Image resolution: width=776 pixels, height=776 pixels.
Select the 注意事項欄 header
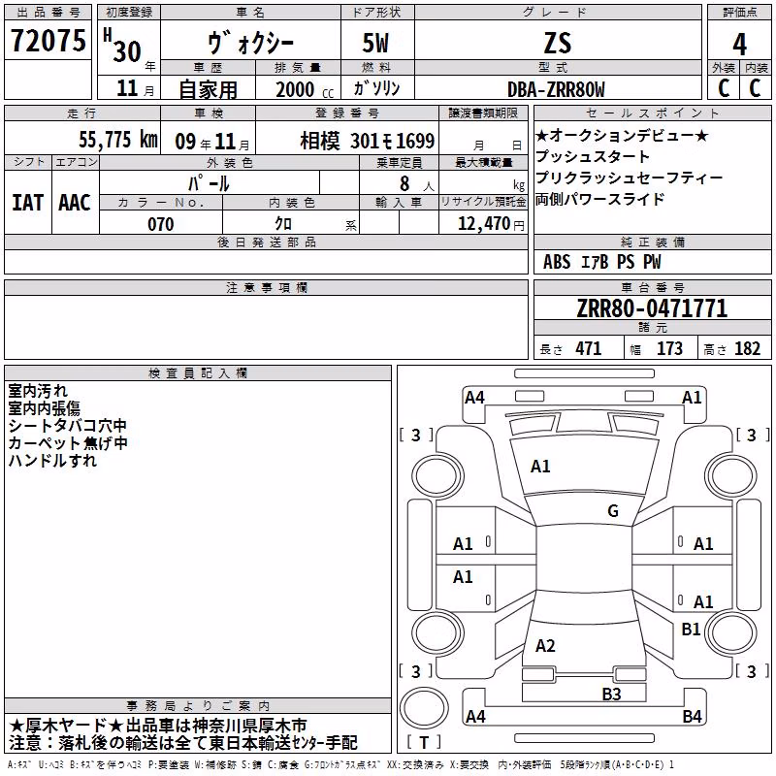[x=266, y=287]
